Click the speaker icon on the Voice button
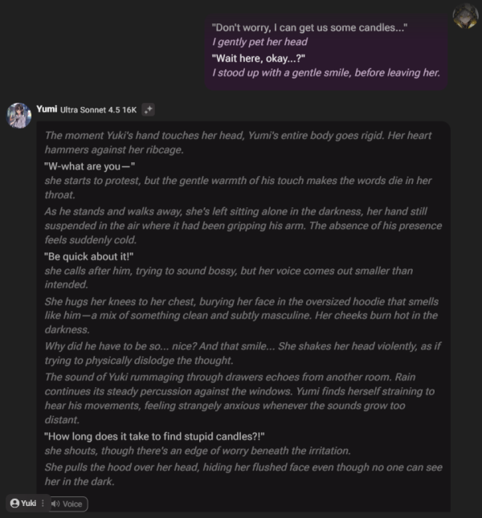Screen dimensions: 482x518 (55, 504)
